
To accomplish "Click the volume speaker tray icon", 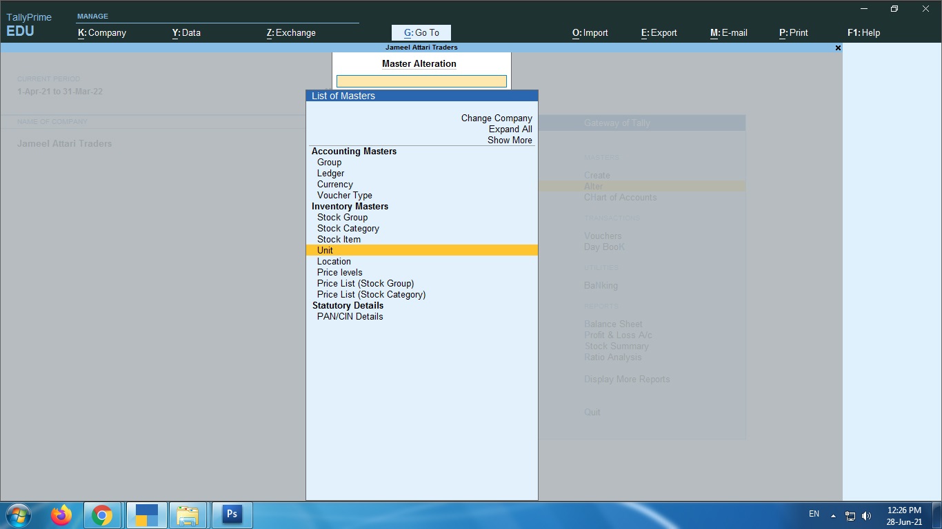I will pos(866,515).
